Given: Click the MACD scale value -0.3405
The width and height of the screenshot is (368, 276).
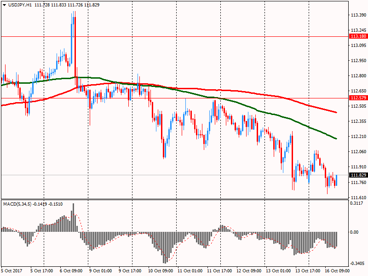Looking at the screenshot, I should tap(357, 264).
